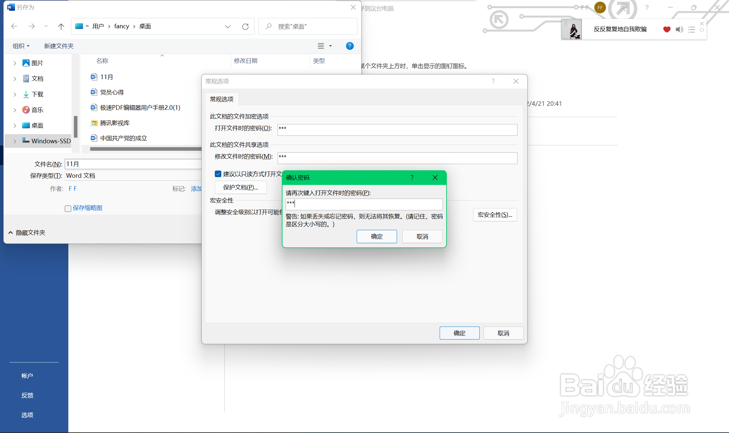The height and width of the screenshot is (433, 729).
Task: Go forward in Save As dialog
Action: point(32,26)
